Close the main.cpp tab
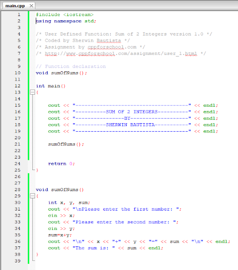This screenshot has height=270, width=238. (31, 6)
